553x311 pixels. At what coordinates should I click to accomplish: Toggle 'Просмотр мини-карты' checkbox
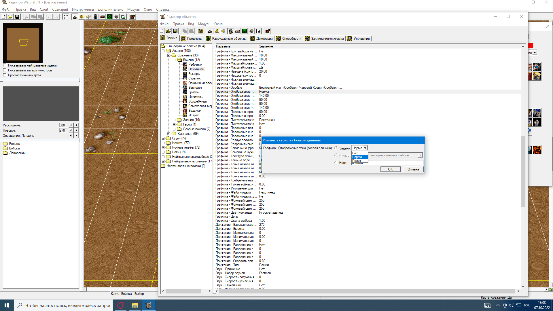tap(5, 75)
